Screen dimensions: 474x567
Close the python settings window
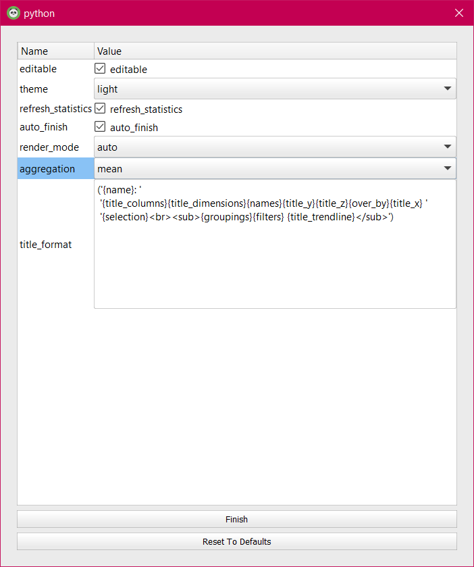tap(459, 13)
